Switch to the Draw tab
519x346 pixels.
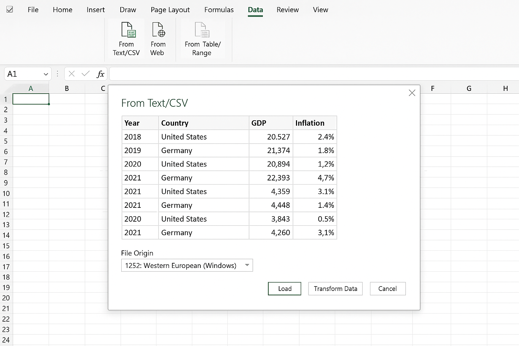pyautogui.click(x=128, y=10)
